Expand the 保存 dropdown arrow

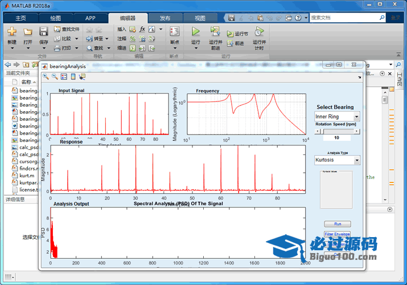coord(44,48)
